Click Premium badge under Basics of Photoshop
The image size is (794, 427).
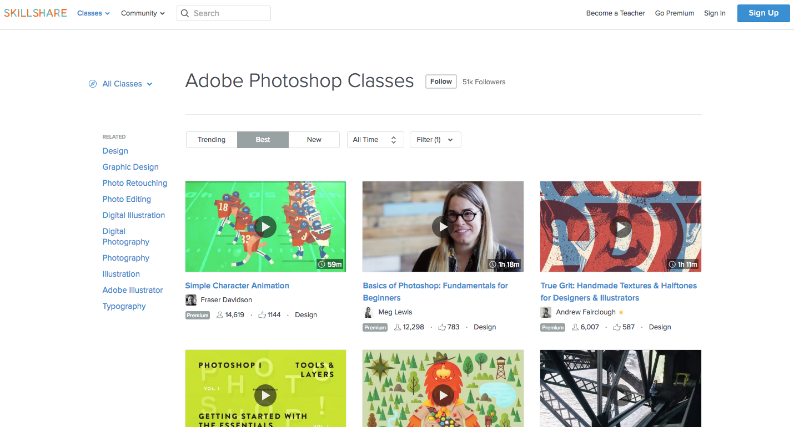pyautogui.click(x=375, y=328)
